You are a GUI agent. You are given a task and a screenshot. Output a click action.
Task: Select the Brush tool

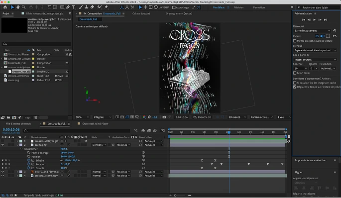coord(81,7)
